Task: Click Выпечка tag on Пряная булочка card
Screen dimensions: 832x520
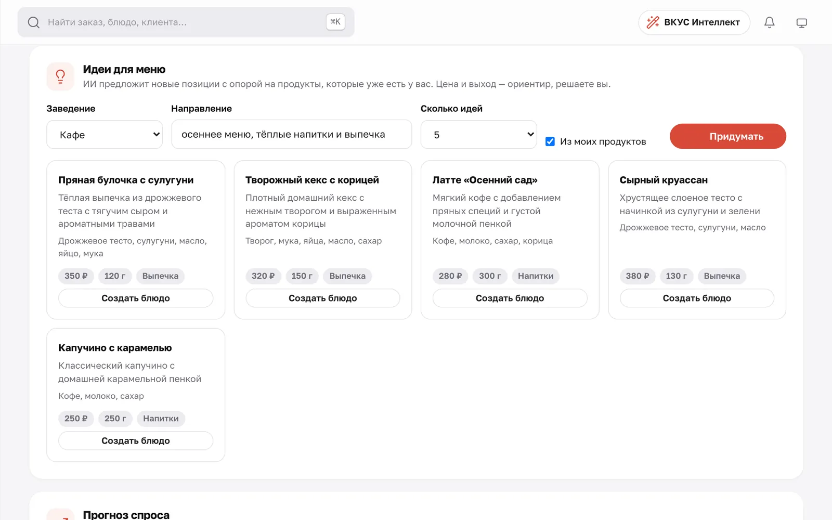Action: pos(160,276)
